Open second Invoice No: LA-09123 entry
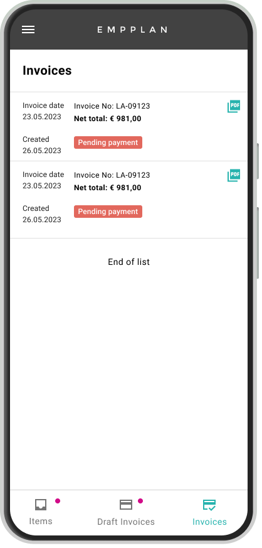The width and height of the screenshot is (262, 548). point(112,175)
